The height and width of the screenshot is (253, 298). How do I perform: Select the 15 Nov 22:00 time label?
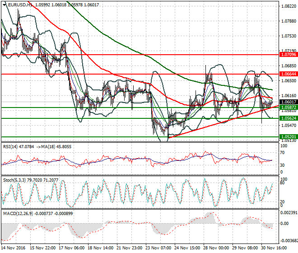tap(42, 248)
